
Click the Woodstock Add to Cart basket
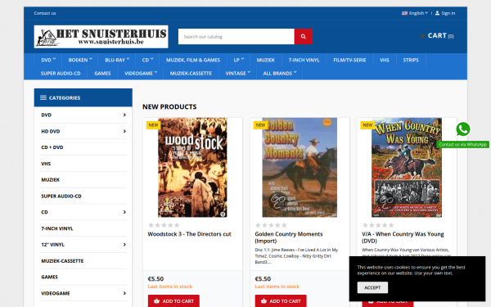point(157,301)
